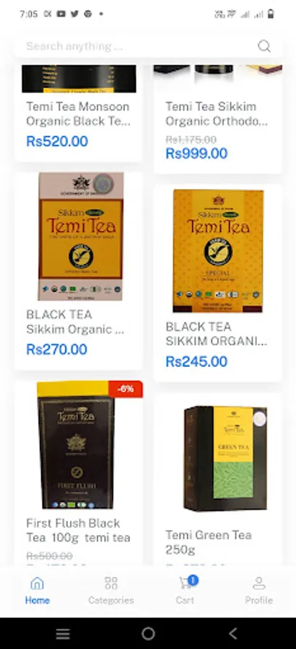296x649 pixels.
Task: Open Temi Tea Sikkim Organic Orthodox title
Action: tap(217, 114)
